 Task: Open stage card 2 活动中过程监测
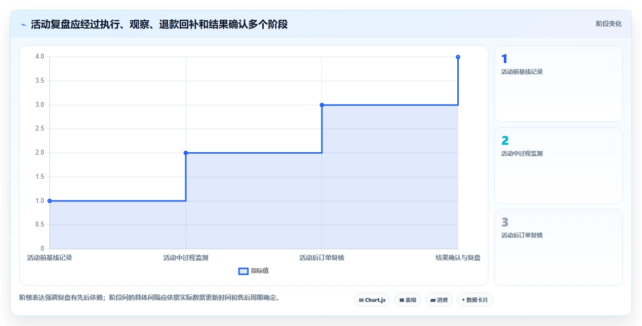point(559,165)
